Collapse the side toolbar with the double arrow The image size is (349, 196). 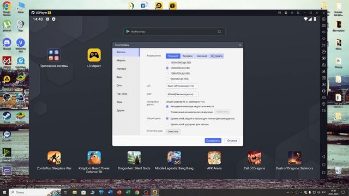(323, 13)
